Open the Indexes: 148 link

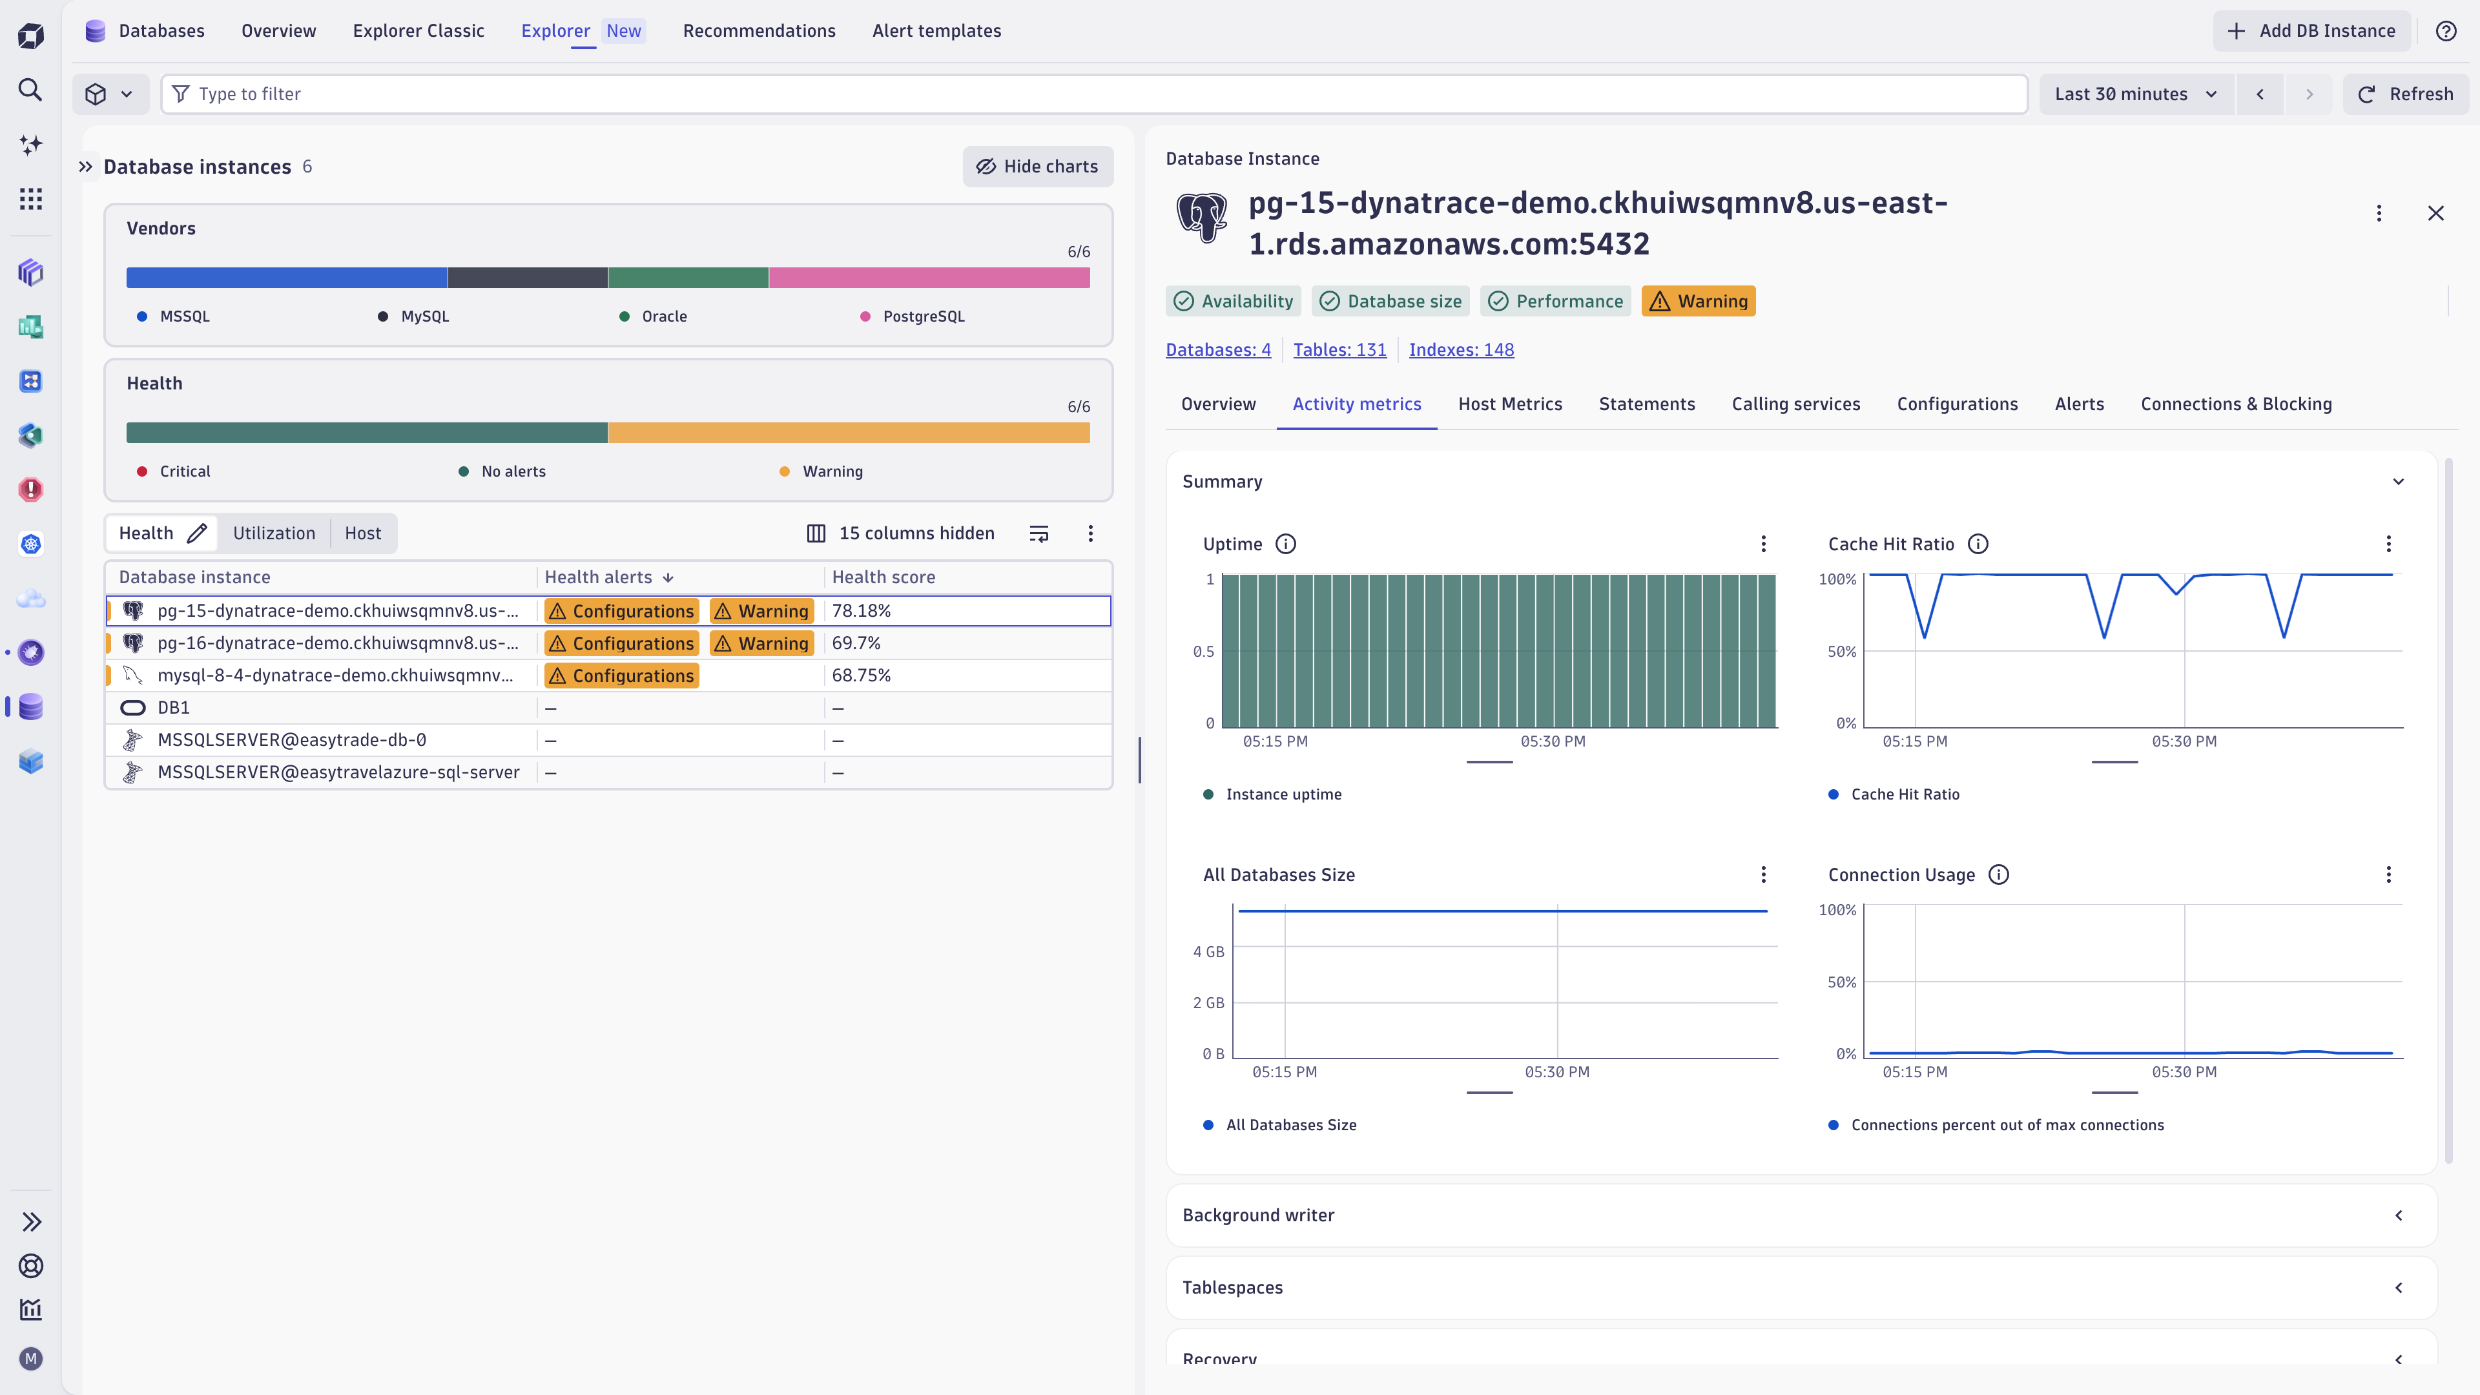(1460, 349)
